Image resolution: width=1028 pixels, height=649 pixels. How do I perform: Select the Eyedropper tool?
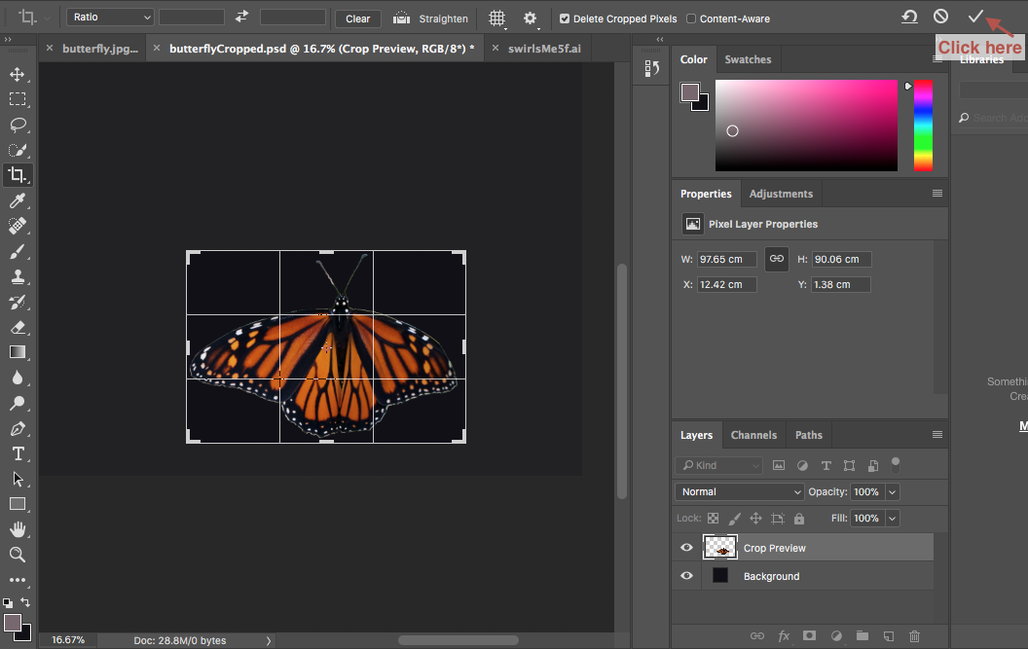(x=18, y=200)
